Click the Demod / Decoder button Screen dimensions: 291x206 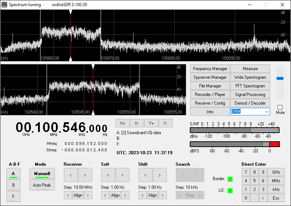point(250,103)
